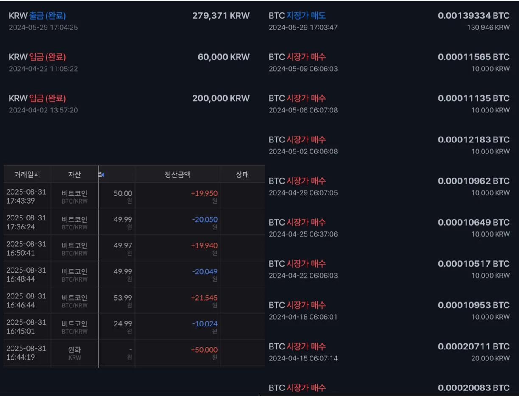Screen dimensions: 519x396
Task: Click the 상태 column header
Action: click(x=242, y=175)
